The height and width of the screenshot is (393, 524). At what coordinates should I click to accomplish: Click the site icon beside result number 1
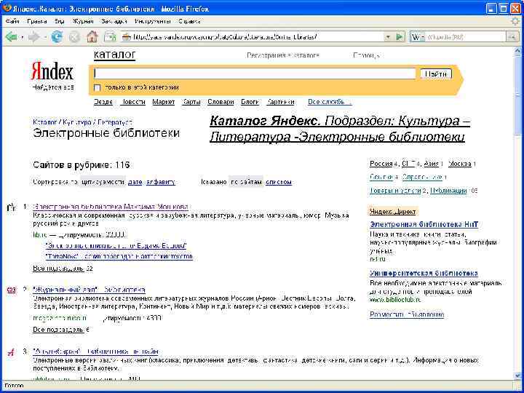click(10, 208)
